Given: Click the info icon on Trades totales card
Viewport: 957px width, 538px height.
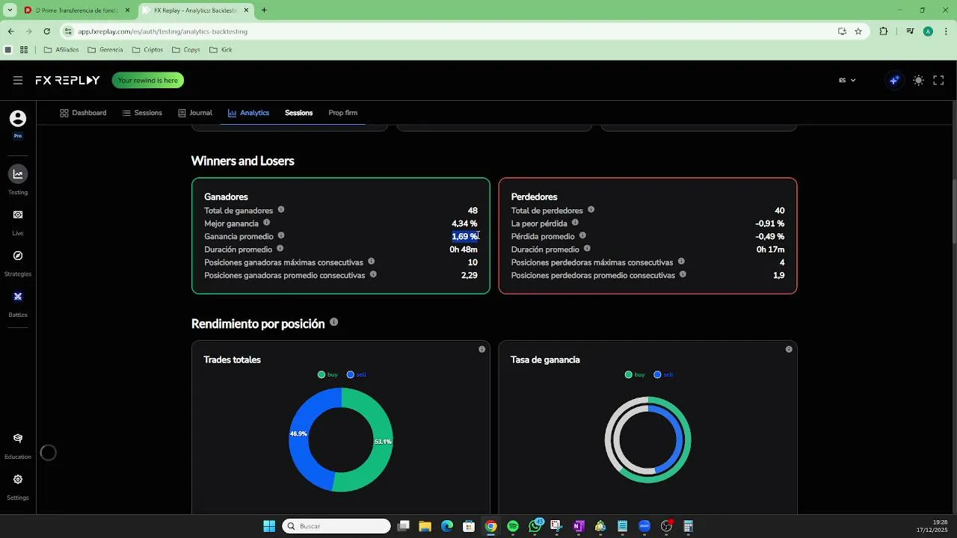Looking at the screenshot, I should point(481,349).
